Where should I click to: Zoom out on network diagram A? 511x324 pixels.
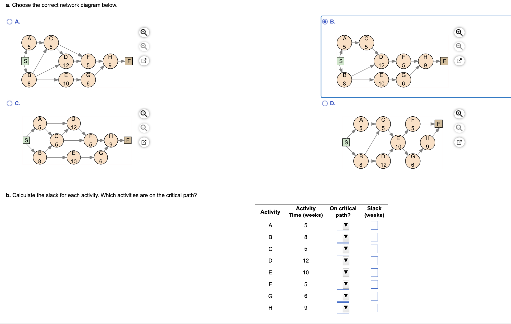(144, 46)
